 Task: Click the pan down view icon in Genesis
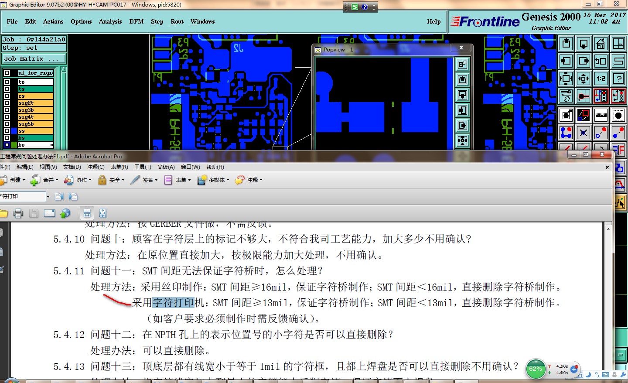tap(584, 44)
